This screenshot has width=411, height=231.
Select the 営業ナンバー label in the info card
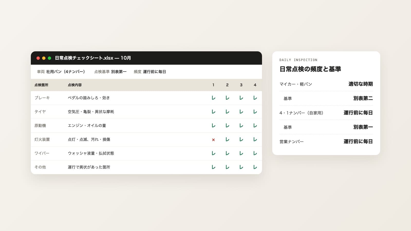pos(292,141)
